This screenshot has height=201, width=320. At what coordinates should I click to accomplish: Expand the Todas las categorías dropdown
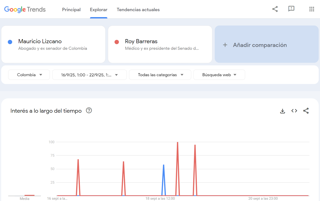pyautogui.click(x=160, y=75)
